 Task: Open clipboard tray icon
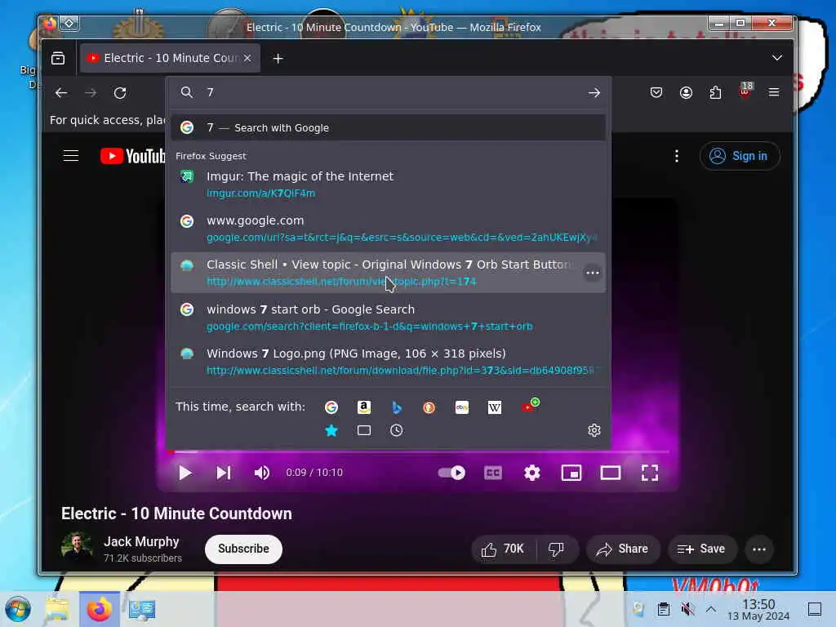tap(663, 609)
